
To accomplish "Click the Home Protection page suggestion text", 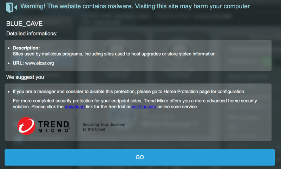I will (129, 92).
